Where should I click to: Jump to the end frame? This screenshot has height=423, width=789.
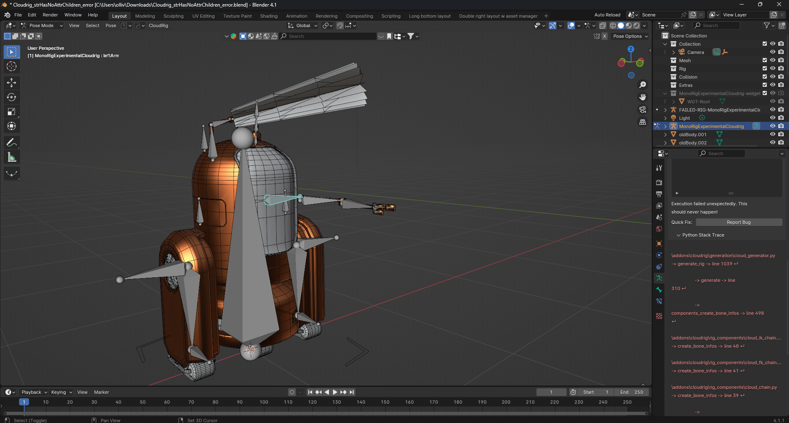[352, 392]
